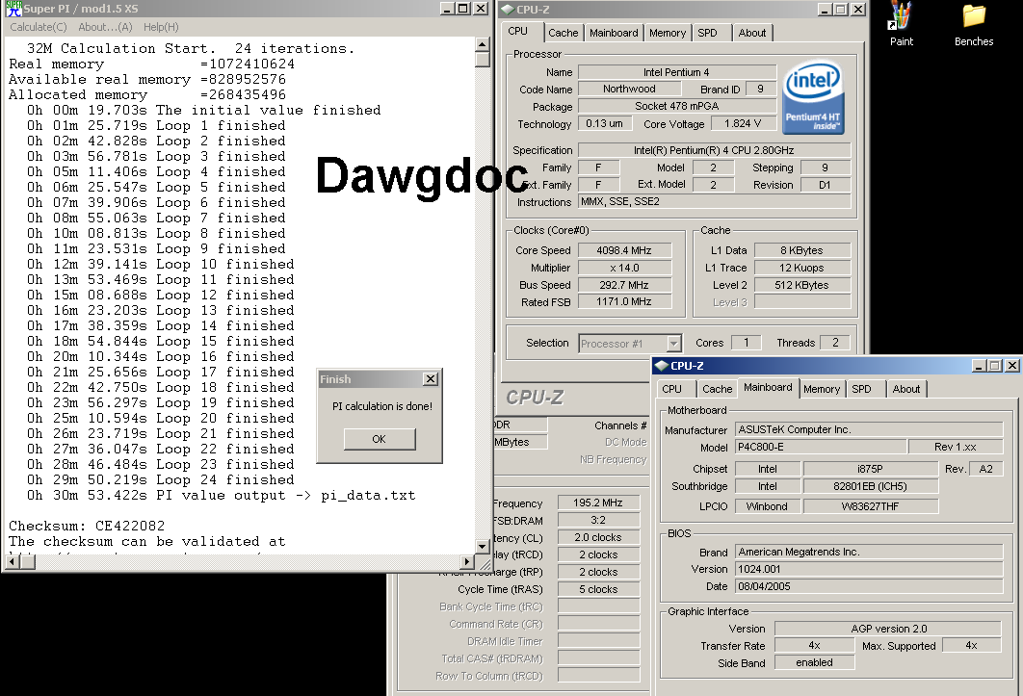The width and height of the screenshot is (1023, 696).
Task: Close the Super PI window
Action: click(x=480, y=9)
